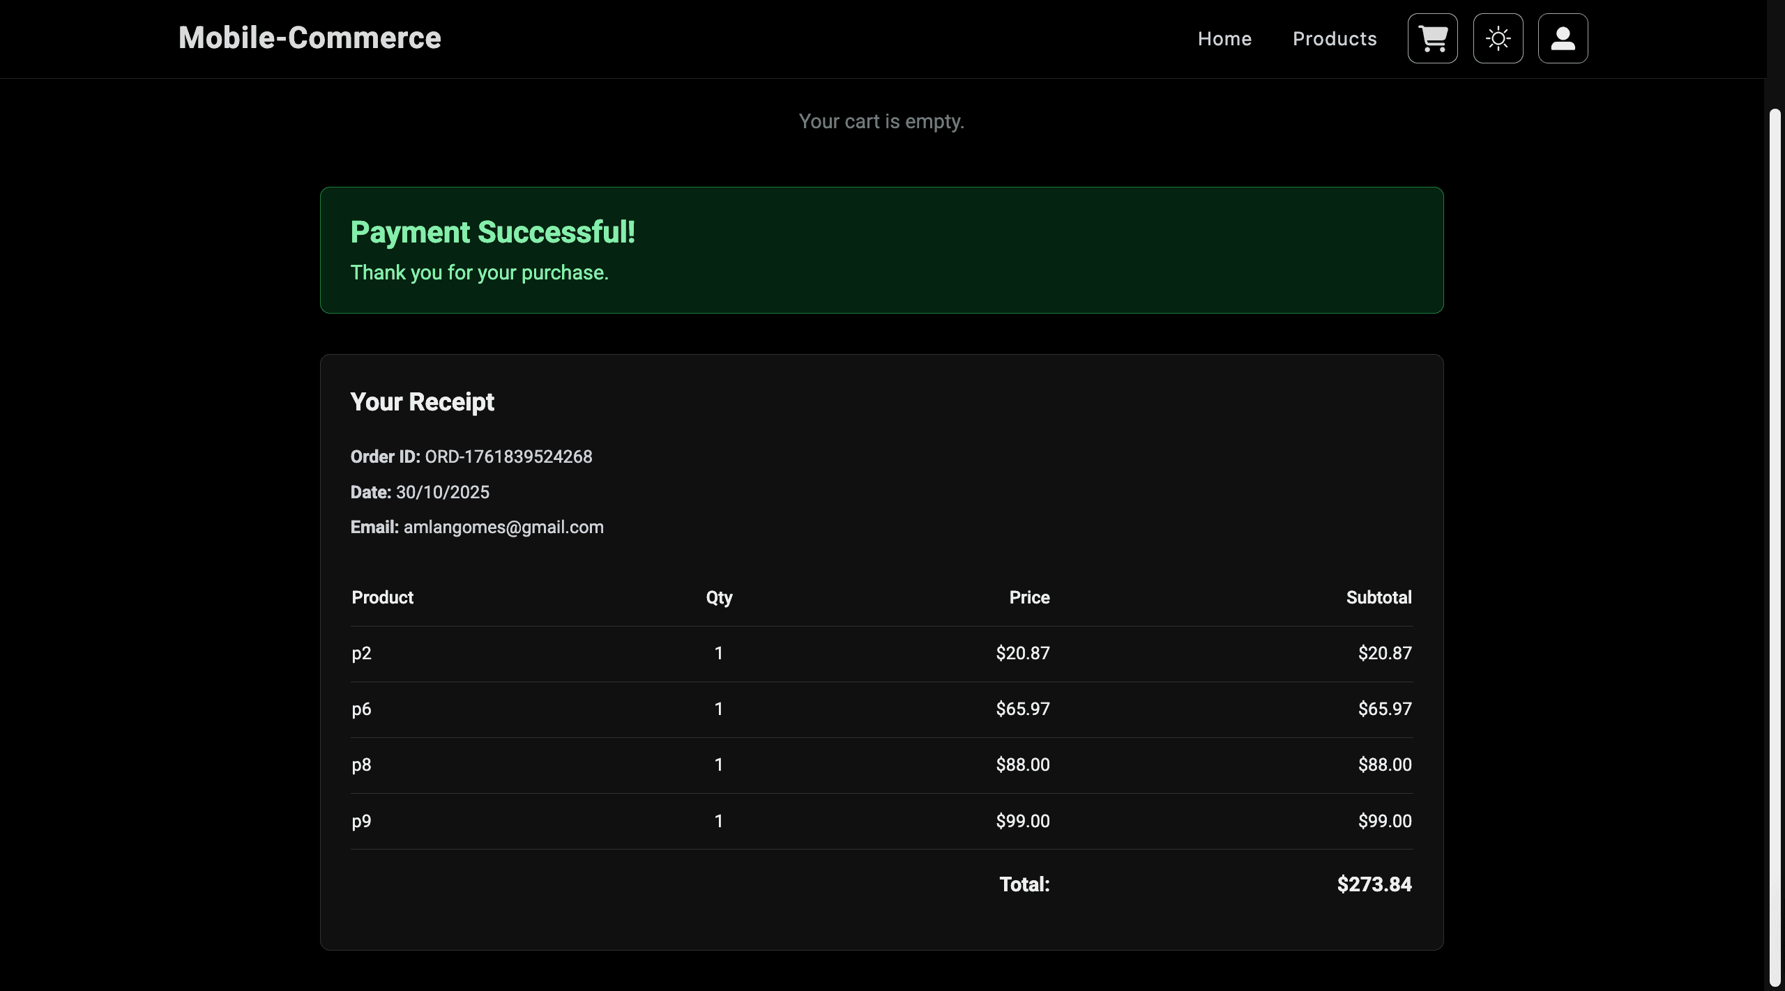Select the email amlangomes@gmail.com
The image size is (1785, 991).
click(503, 528)
